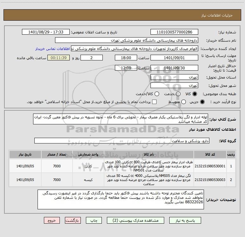Select the متوسط purchase type radio
This screenshot has height=237, width=245.
coord(184,102)
